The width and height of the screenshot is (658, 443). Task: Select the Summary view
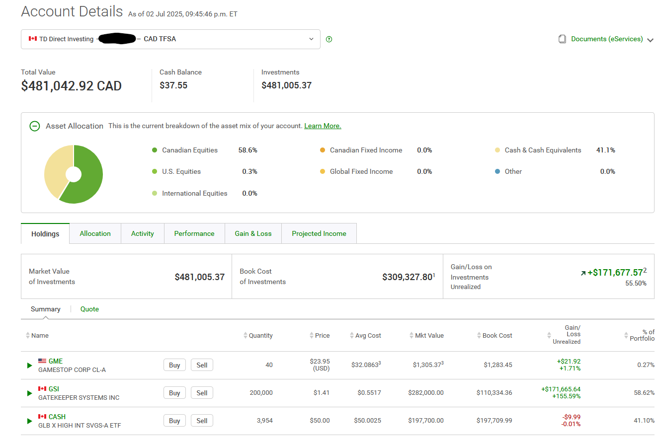46,309
